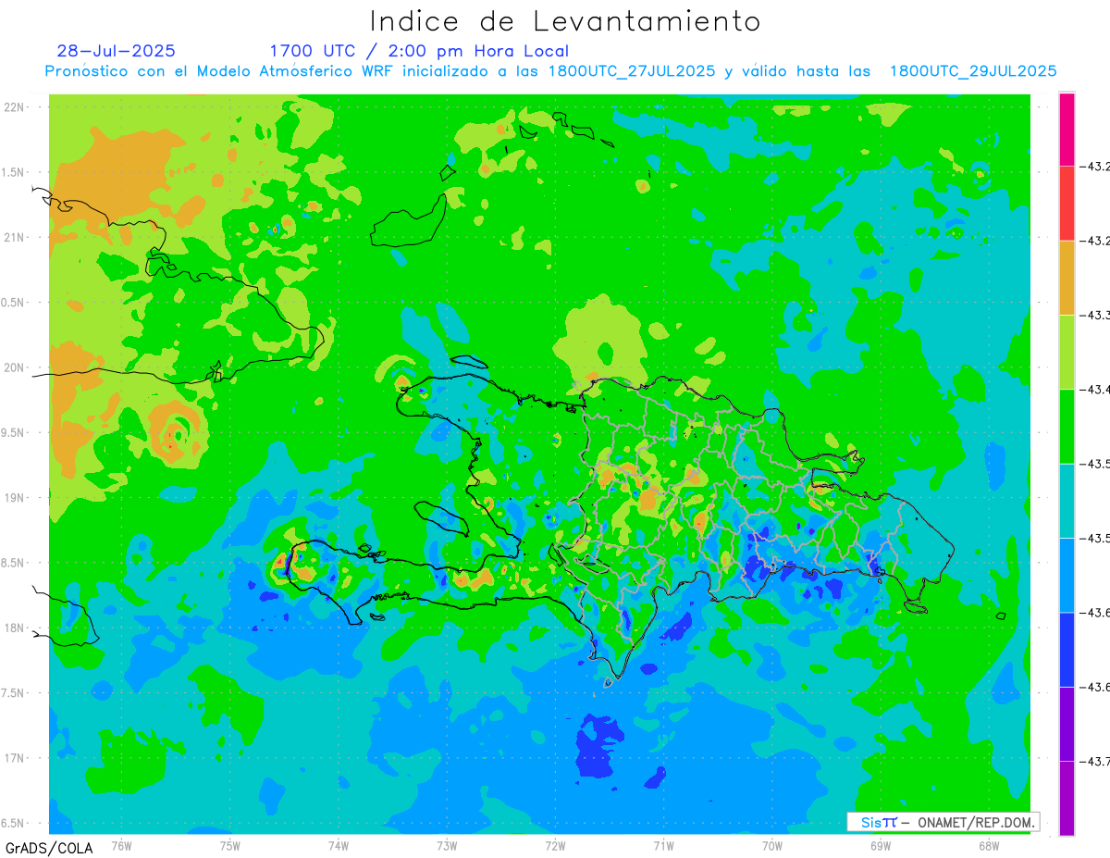Click the title 'Indice de Levantamiento'
The width and height of the screenshot is (1110, 858).
click(x=564, y=21)
